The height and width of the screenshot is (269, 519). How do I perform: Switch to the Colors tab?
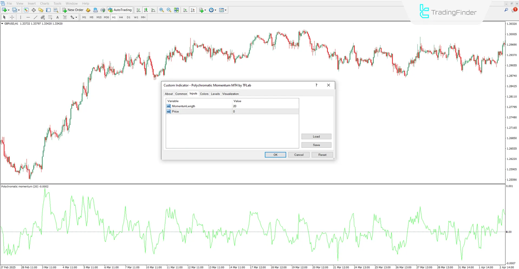204,94
